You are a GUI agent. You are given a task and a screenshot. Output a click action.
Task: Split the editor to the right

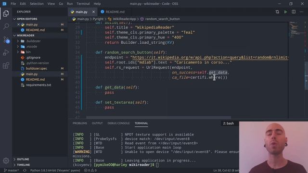[x=294, y=12]
